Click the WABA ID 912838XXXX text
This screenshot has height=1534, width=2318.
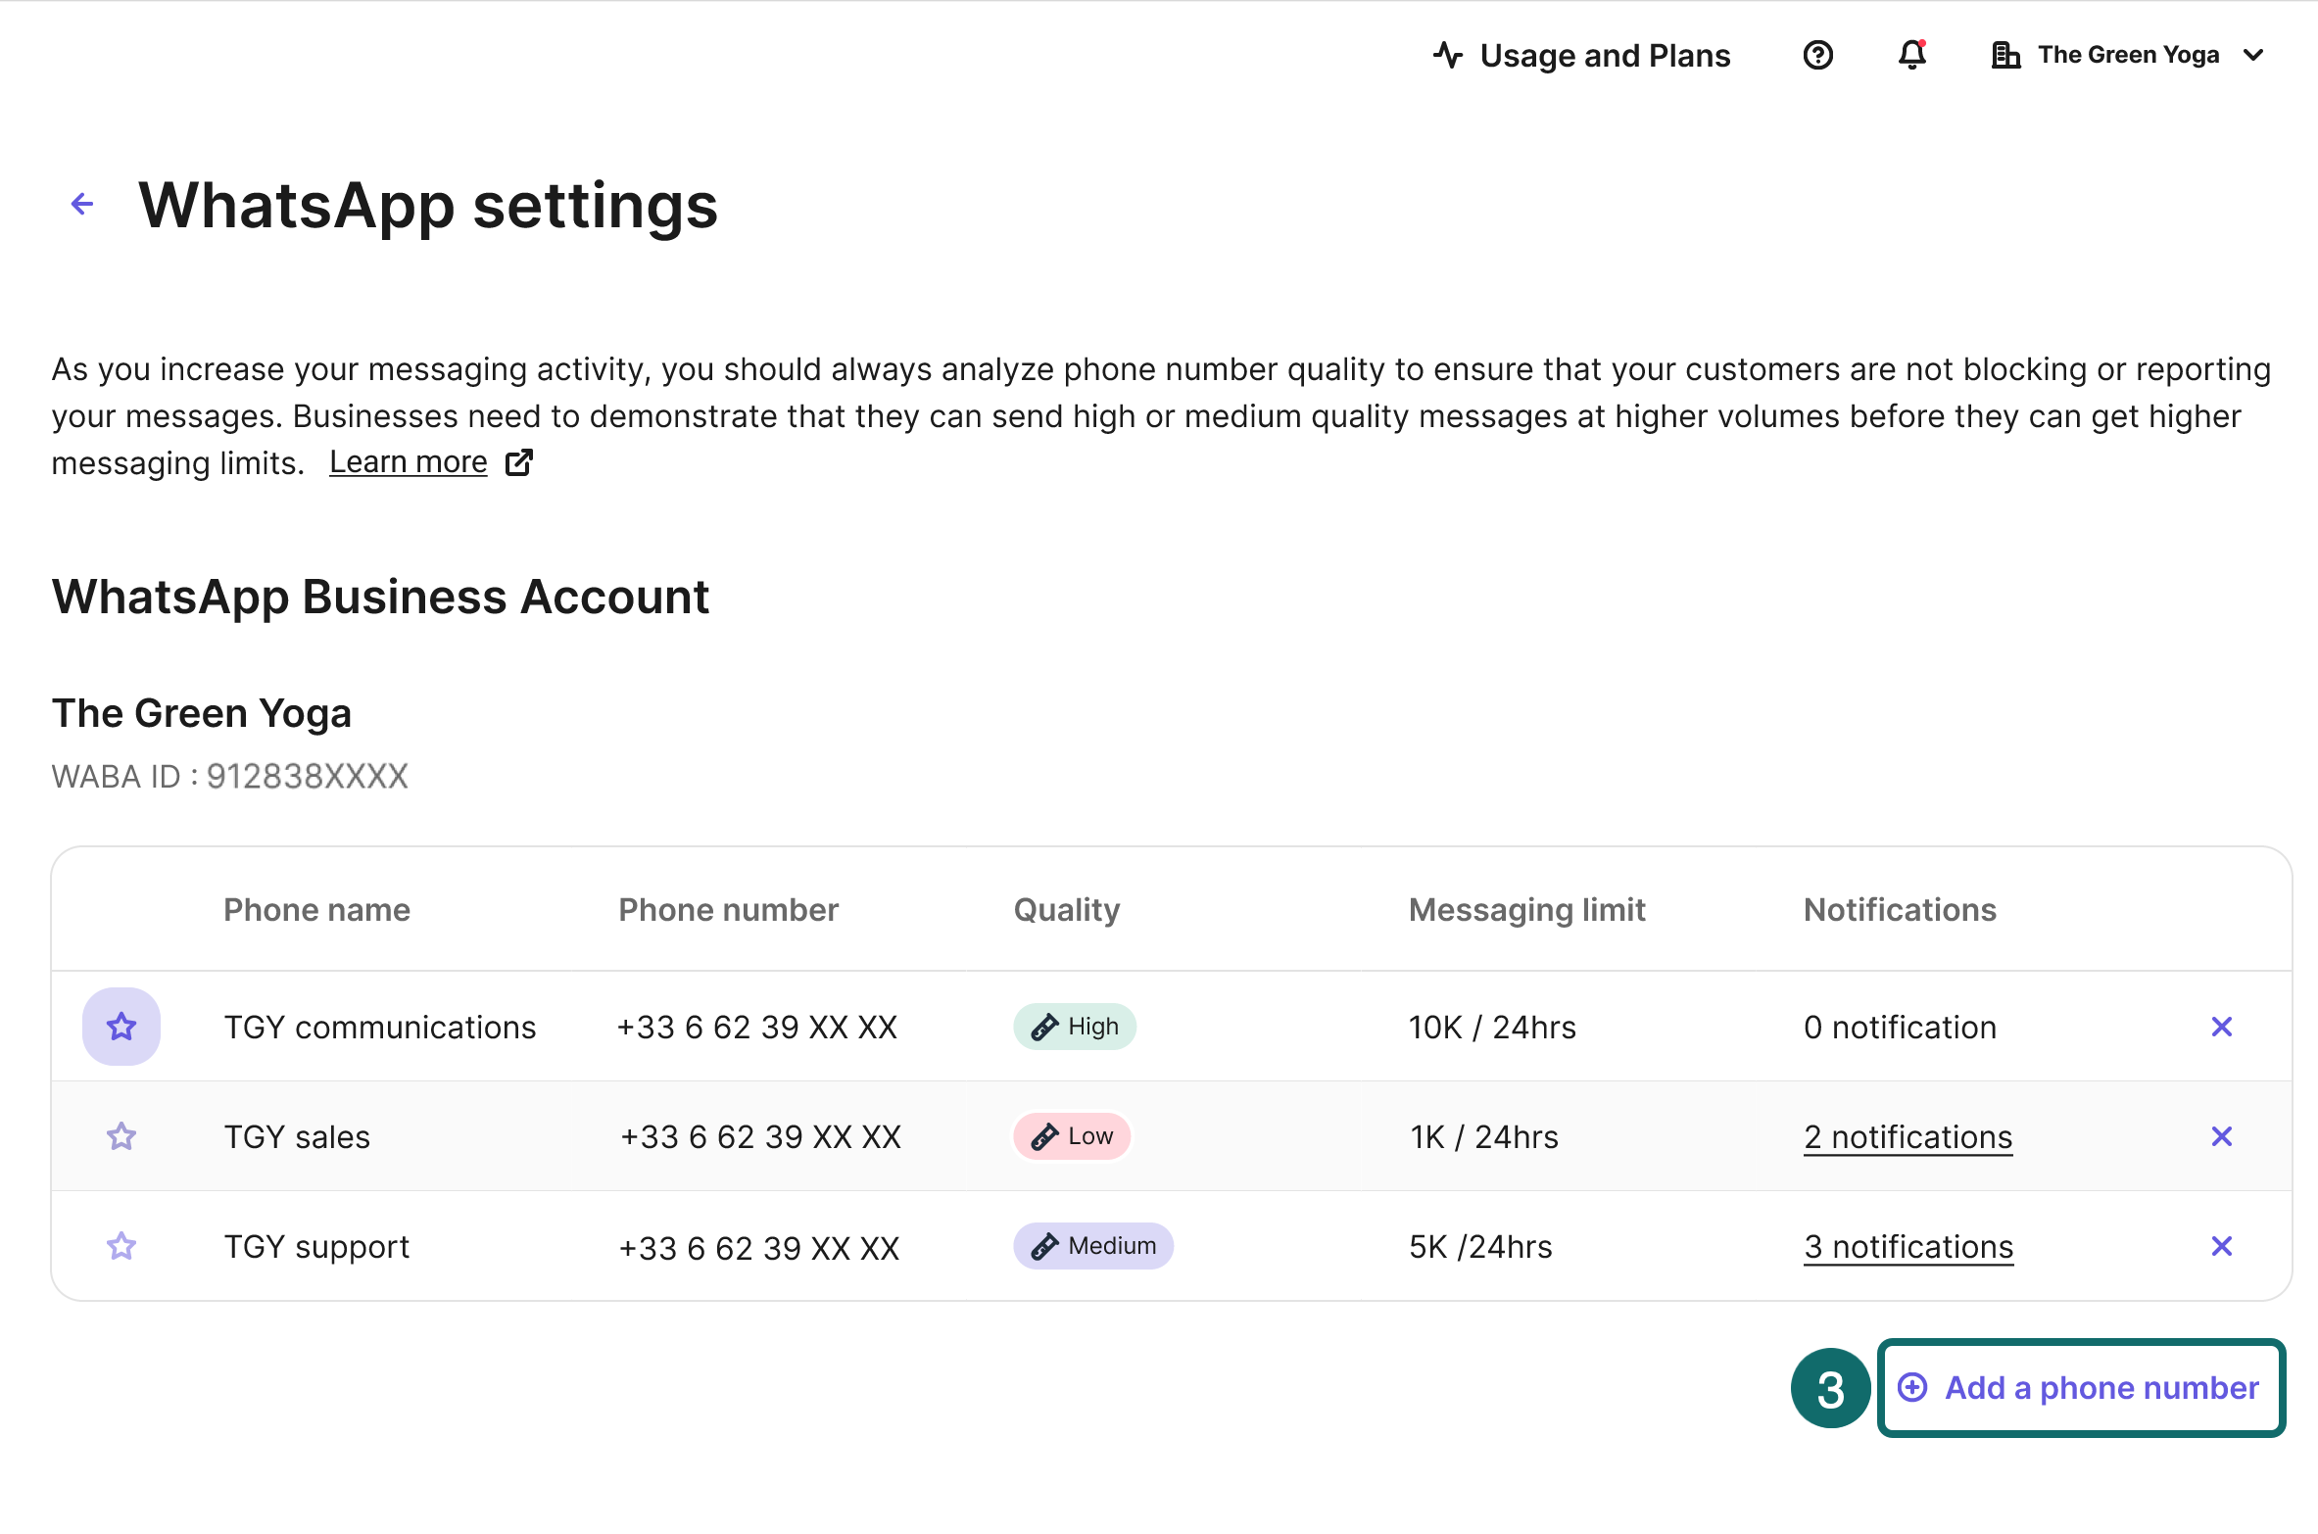pyautogui.click(x=229, y=776)
